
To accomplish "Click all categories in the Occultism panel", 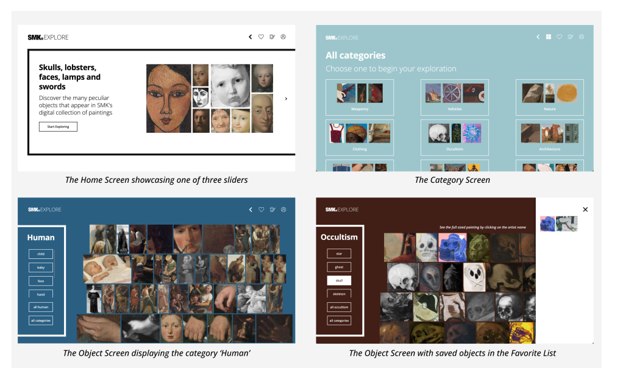I will 339,320.
